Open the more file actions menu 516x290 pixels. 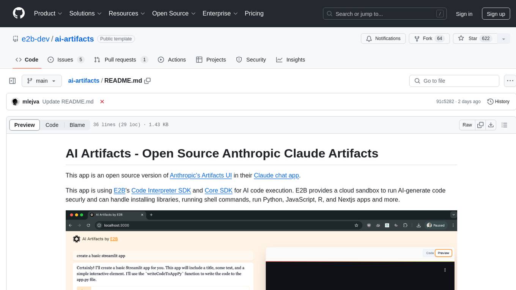(x=510, y=81)
